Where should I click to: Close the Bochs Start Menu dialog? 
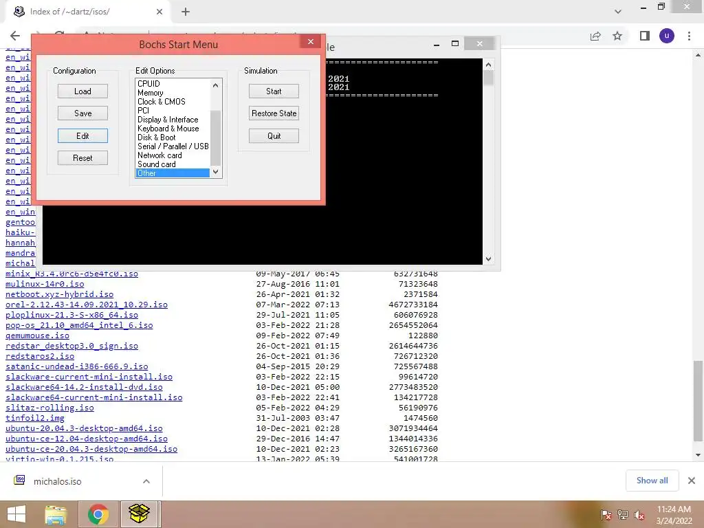(x=311, y=42)
